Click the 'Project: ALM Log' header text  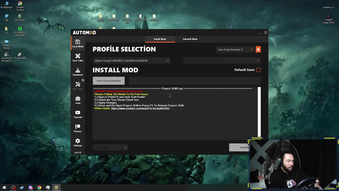point(172,88)
